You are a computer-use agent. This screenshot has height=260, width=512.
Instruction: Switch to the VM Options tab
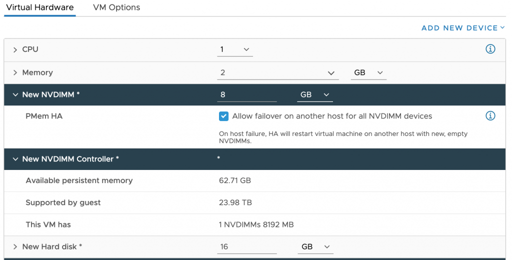(116, 7)
